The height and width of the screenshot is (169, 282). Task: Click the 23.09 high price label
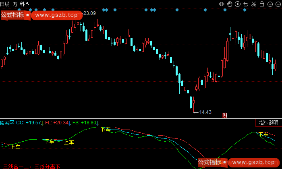click(89, 13)
